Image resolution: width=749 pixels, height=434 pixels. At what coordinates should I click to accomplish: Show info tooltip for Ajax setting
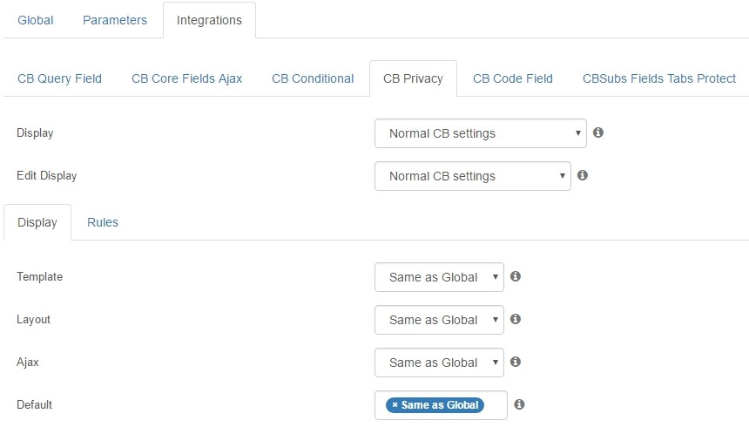[x=516, y=362]
